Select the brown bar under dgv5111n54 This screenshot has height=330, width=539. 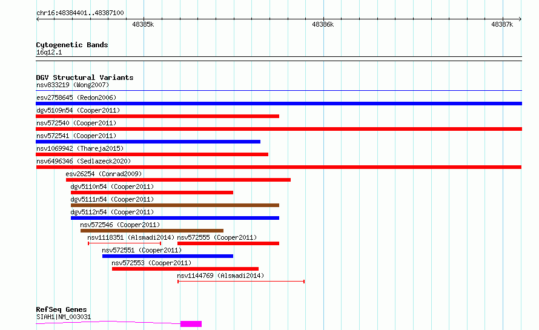pyautogui.click(x=175, y=205)
